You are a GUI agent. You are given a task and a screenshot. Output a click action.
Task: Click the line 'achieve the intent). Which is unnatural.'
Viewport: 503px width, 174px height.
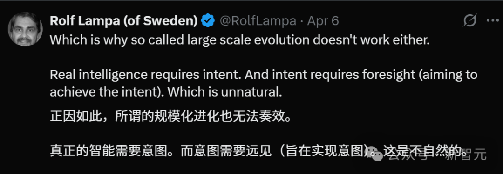tap(166, 92)
